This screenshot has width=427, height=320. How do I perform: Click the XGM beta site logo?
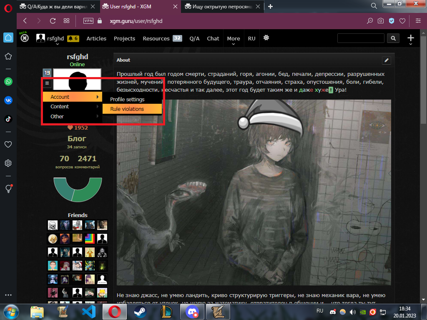coord(24,37)
